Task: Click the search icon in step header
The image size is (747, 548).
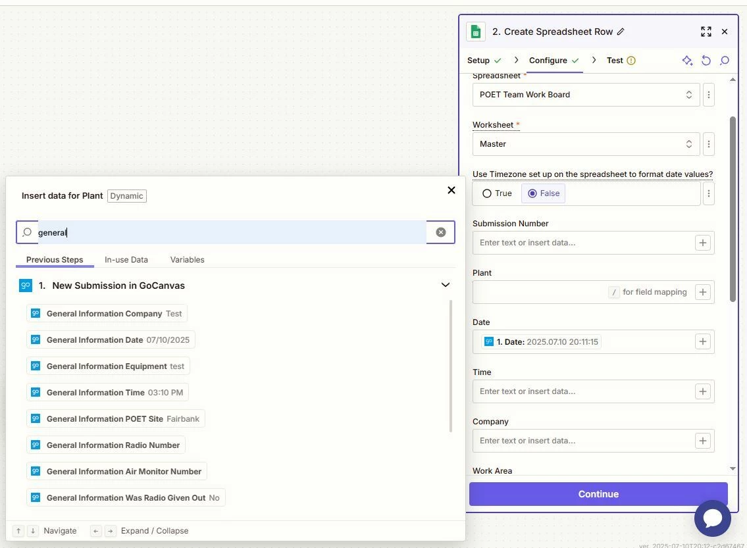Action: [725, 61]
